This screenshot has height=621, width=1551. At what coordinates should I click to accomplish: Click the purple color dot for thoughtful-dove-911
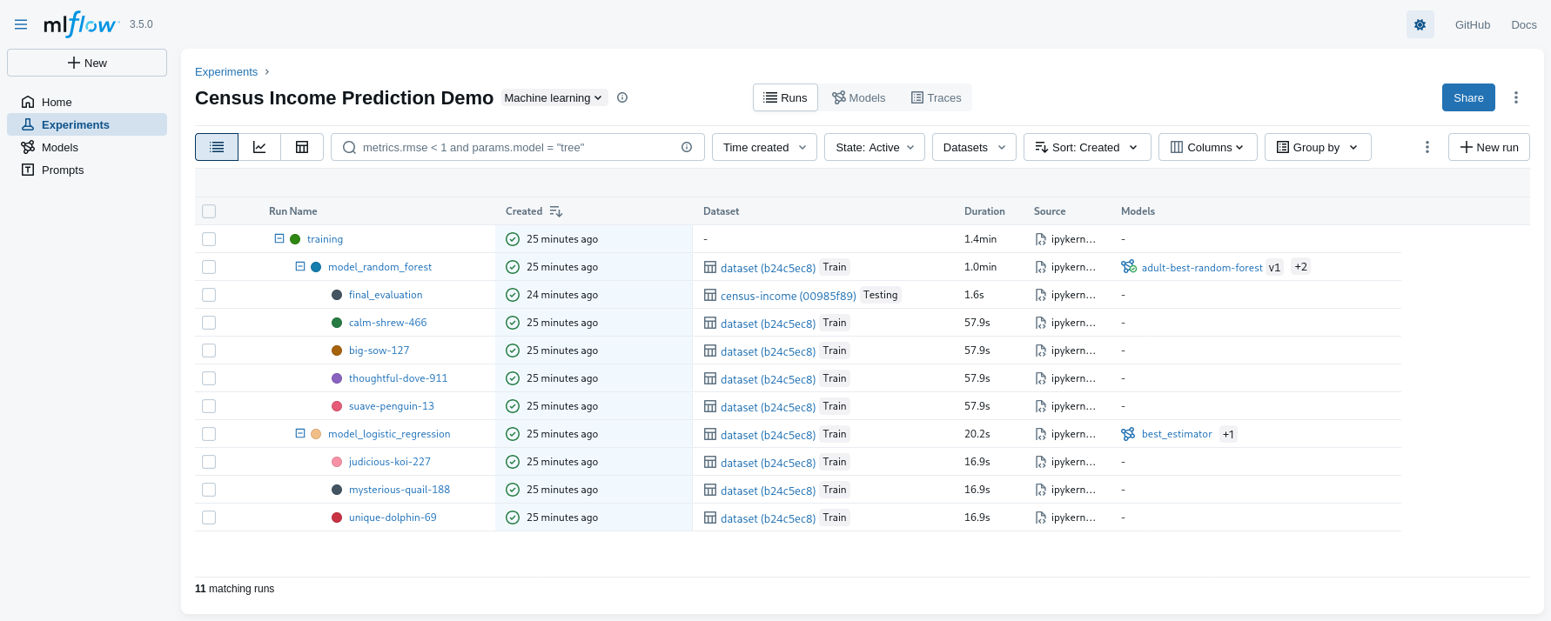(337, 378)
